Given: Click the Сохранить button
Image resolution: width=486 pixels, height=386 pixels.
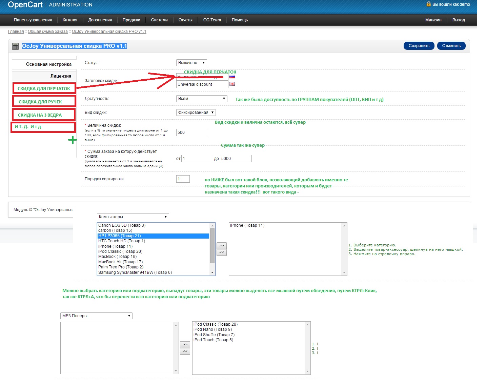Looking at the screenshot, I should pyautogui.click(x=419, y=46).
